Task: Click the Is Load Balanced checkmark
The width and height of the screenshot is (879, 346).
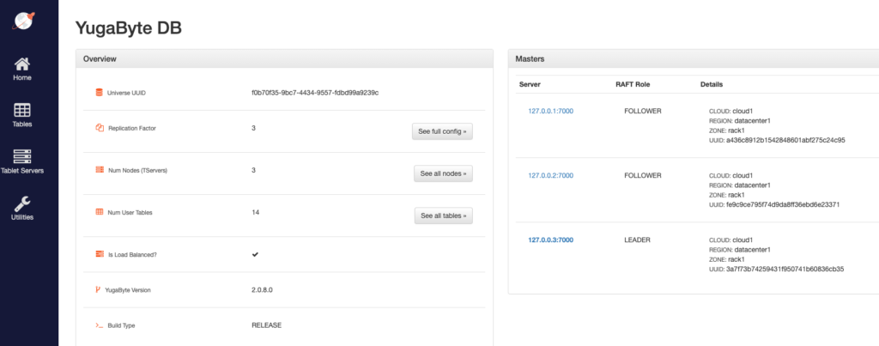Action: coord(255,254)
